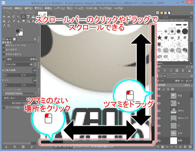Viewport: 195px width, 151px height.
Task: Choose the Text tool (A icon)
Action: (33, 21)
